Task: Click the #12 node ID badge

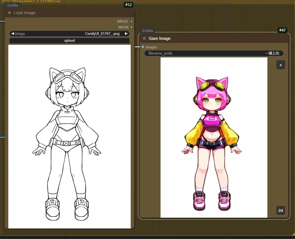Action: (128, 5)
